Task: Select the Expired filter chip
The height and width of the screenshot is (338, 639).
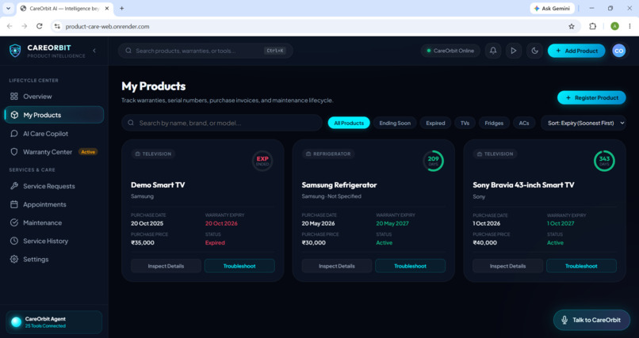Action: tap(435, 123)
